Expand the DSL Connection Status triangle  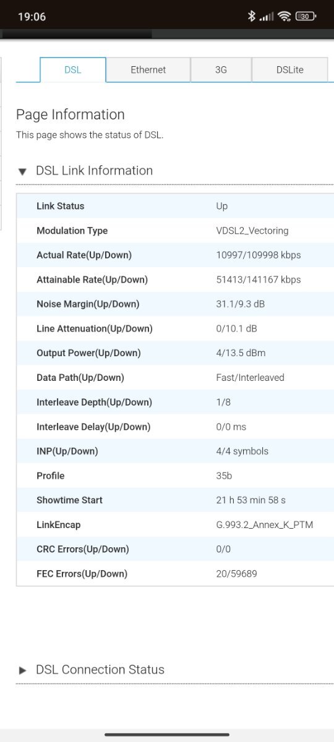click(x=23, y=670)
